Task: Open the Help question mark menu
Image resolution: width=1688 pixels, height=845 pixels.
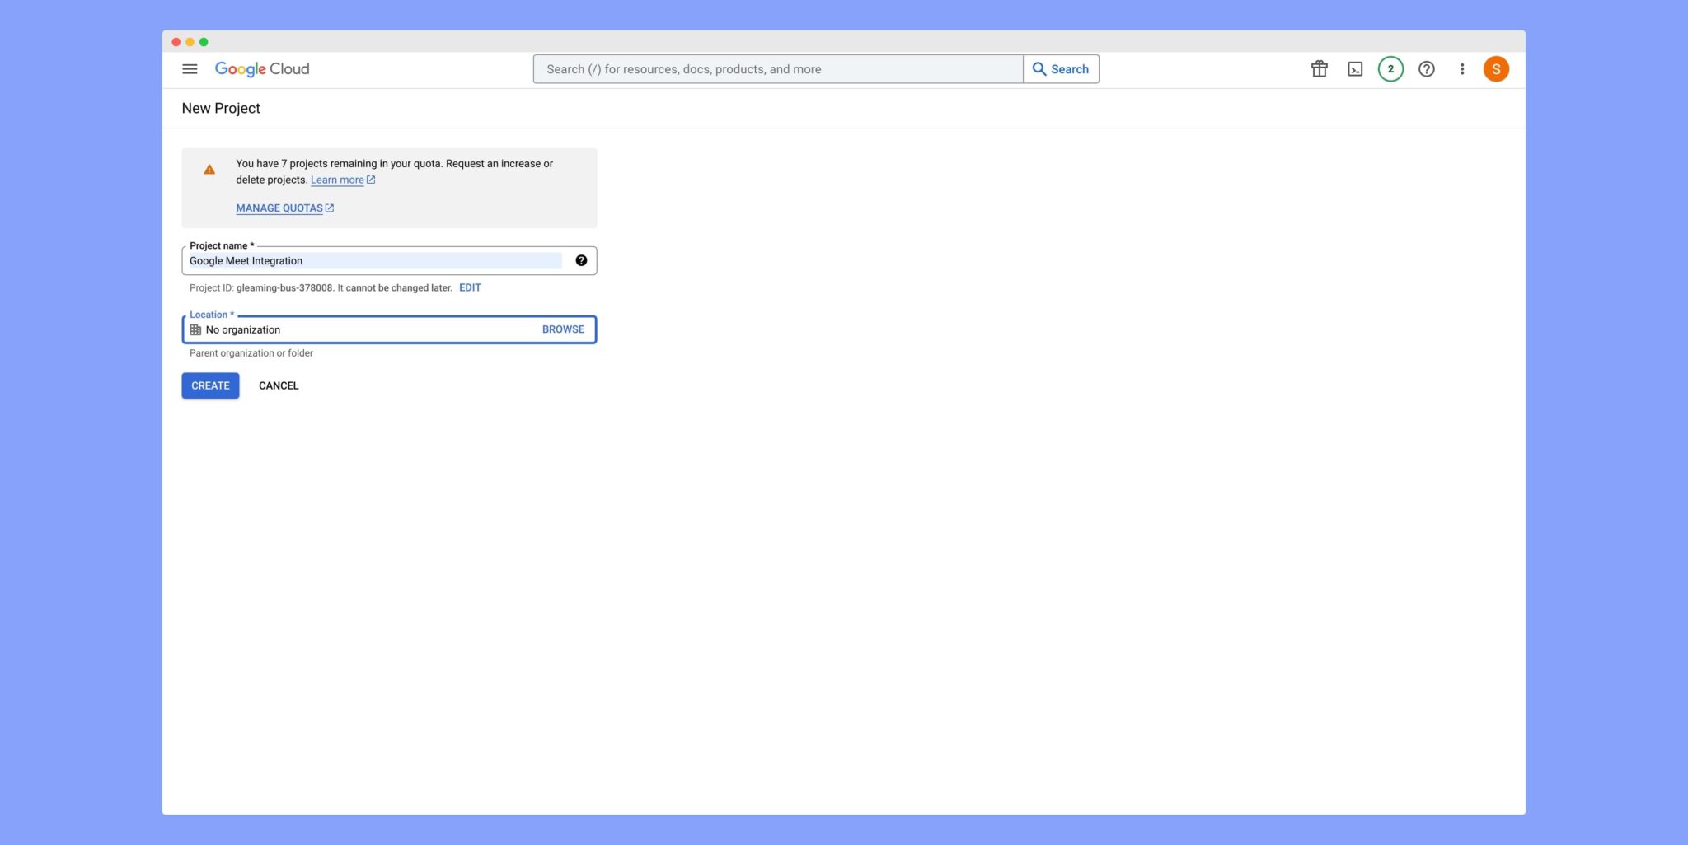Action: click(1426, 69)
